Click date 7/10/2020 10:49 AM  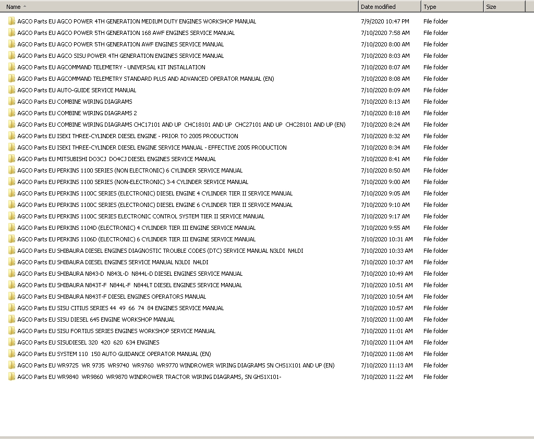[387, 274]
